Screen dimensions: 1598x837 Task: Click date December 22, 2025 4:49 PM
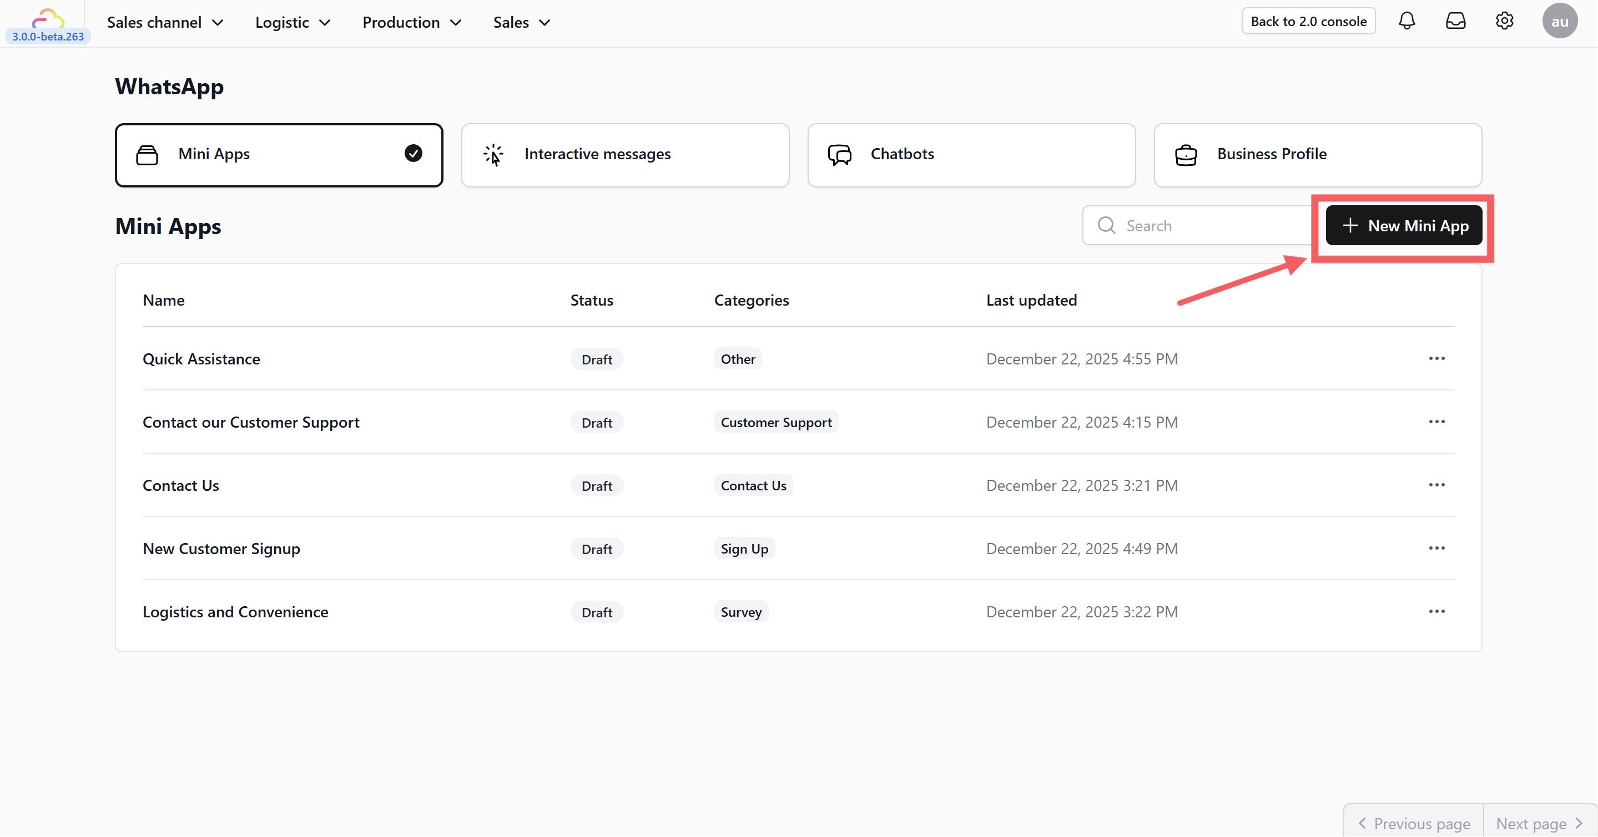pos(1081,549)
